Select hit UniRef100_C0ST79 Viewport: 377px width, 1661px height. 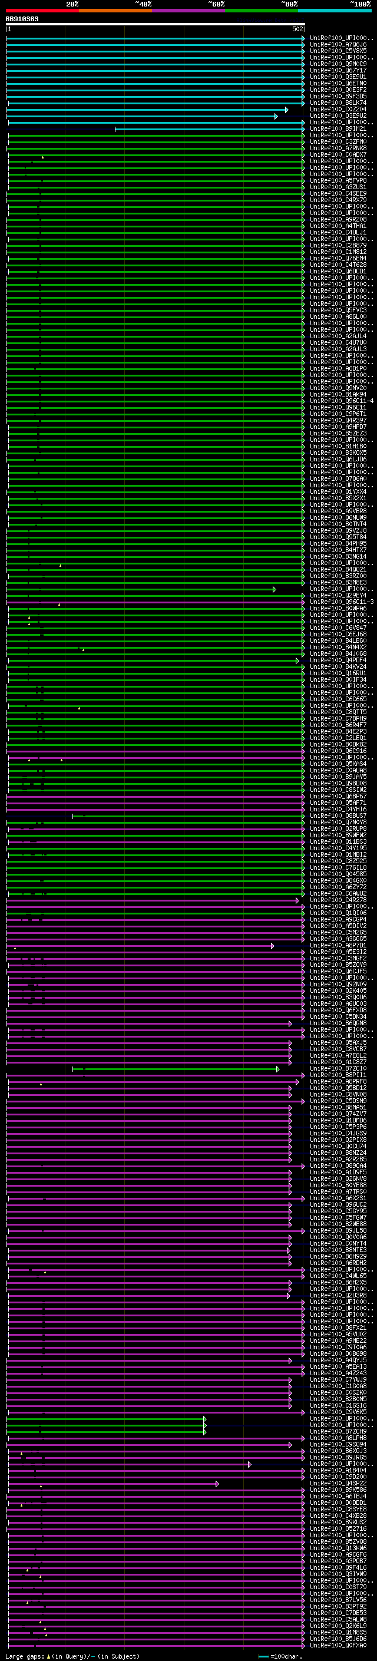(x=338, y=1587)
